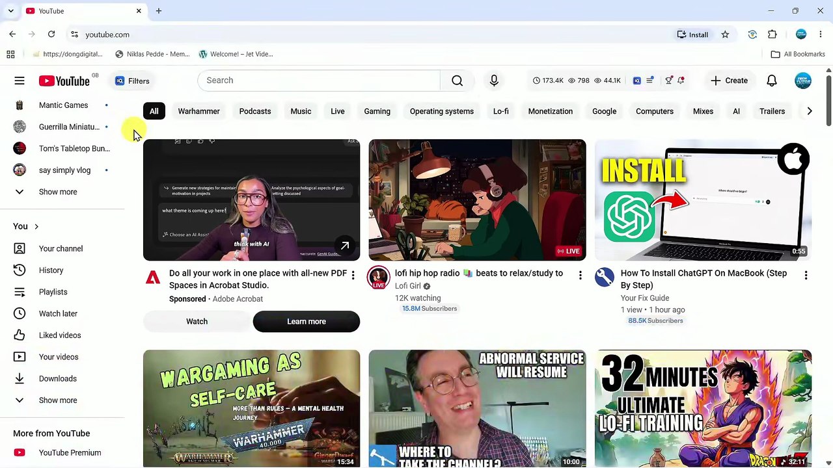Image resolution: width=833 pixels, height=468 pixels.
Task: Close the YouTube browser tab
Action: (139, 11)
